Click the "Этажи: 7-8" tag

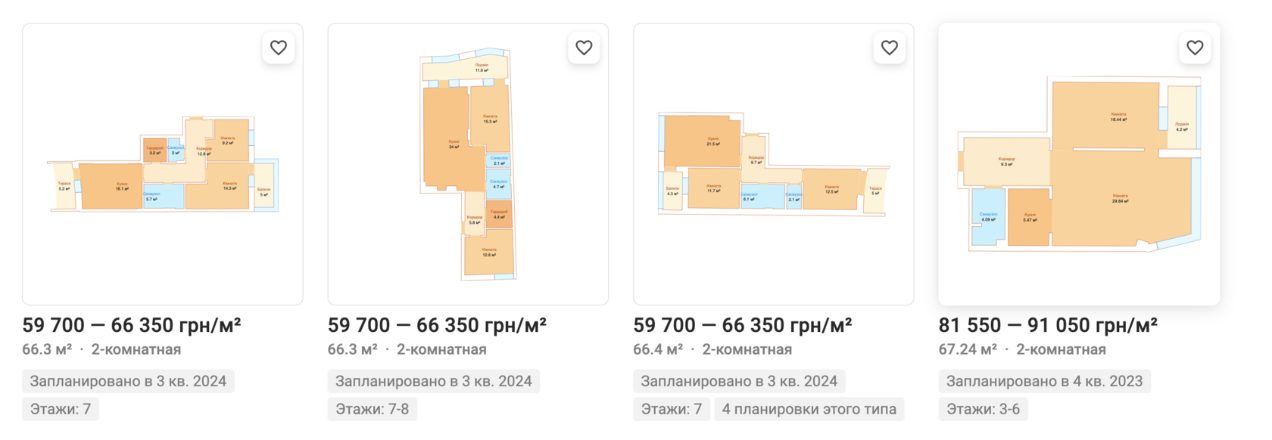[372, 409]
